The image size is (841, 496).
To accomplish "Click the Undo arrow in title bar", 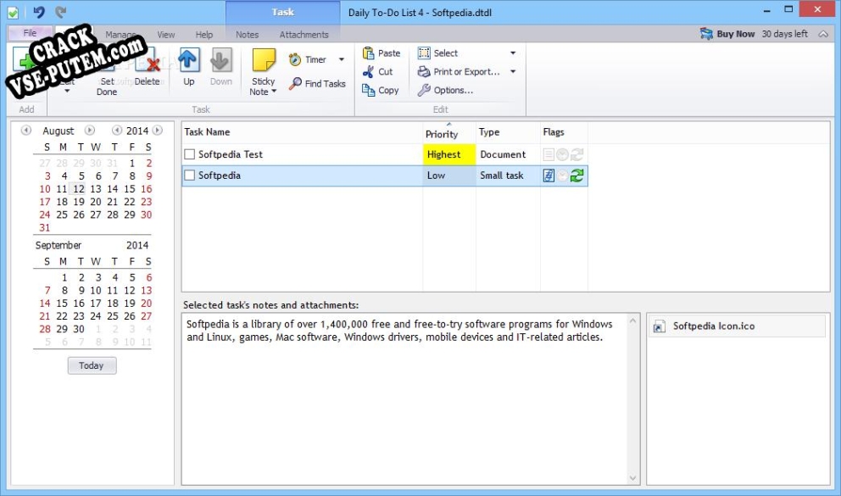I will 39,12.
